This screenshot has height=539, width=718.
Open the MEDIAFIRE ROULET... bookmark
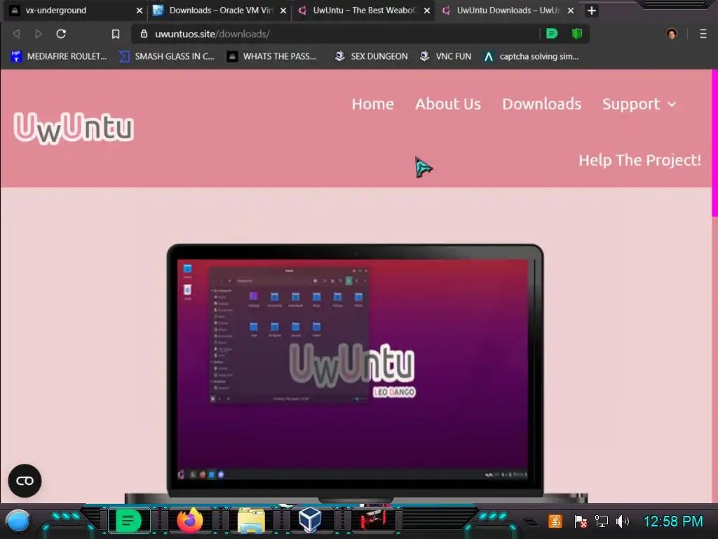point(59,56)
